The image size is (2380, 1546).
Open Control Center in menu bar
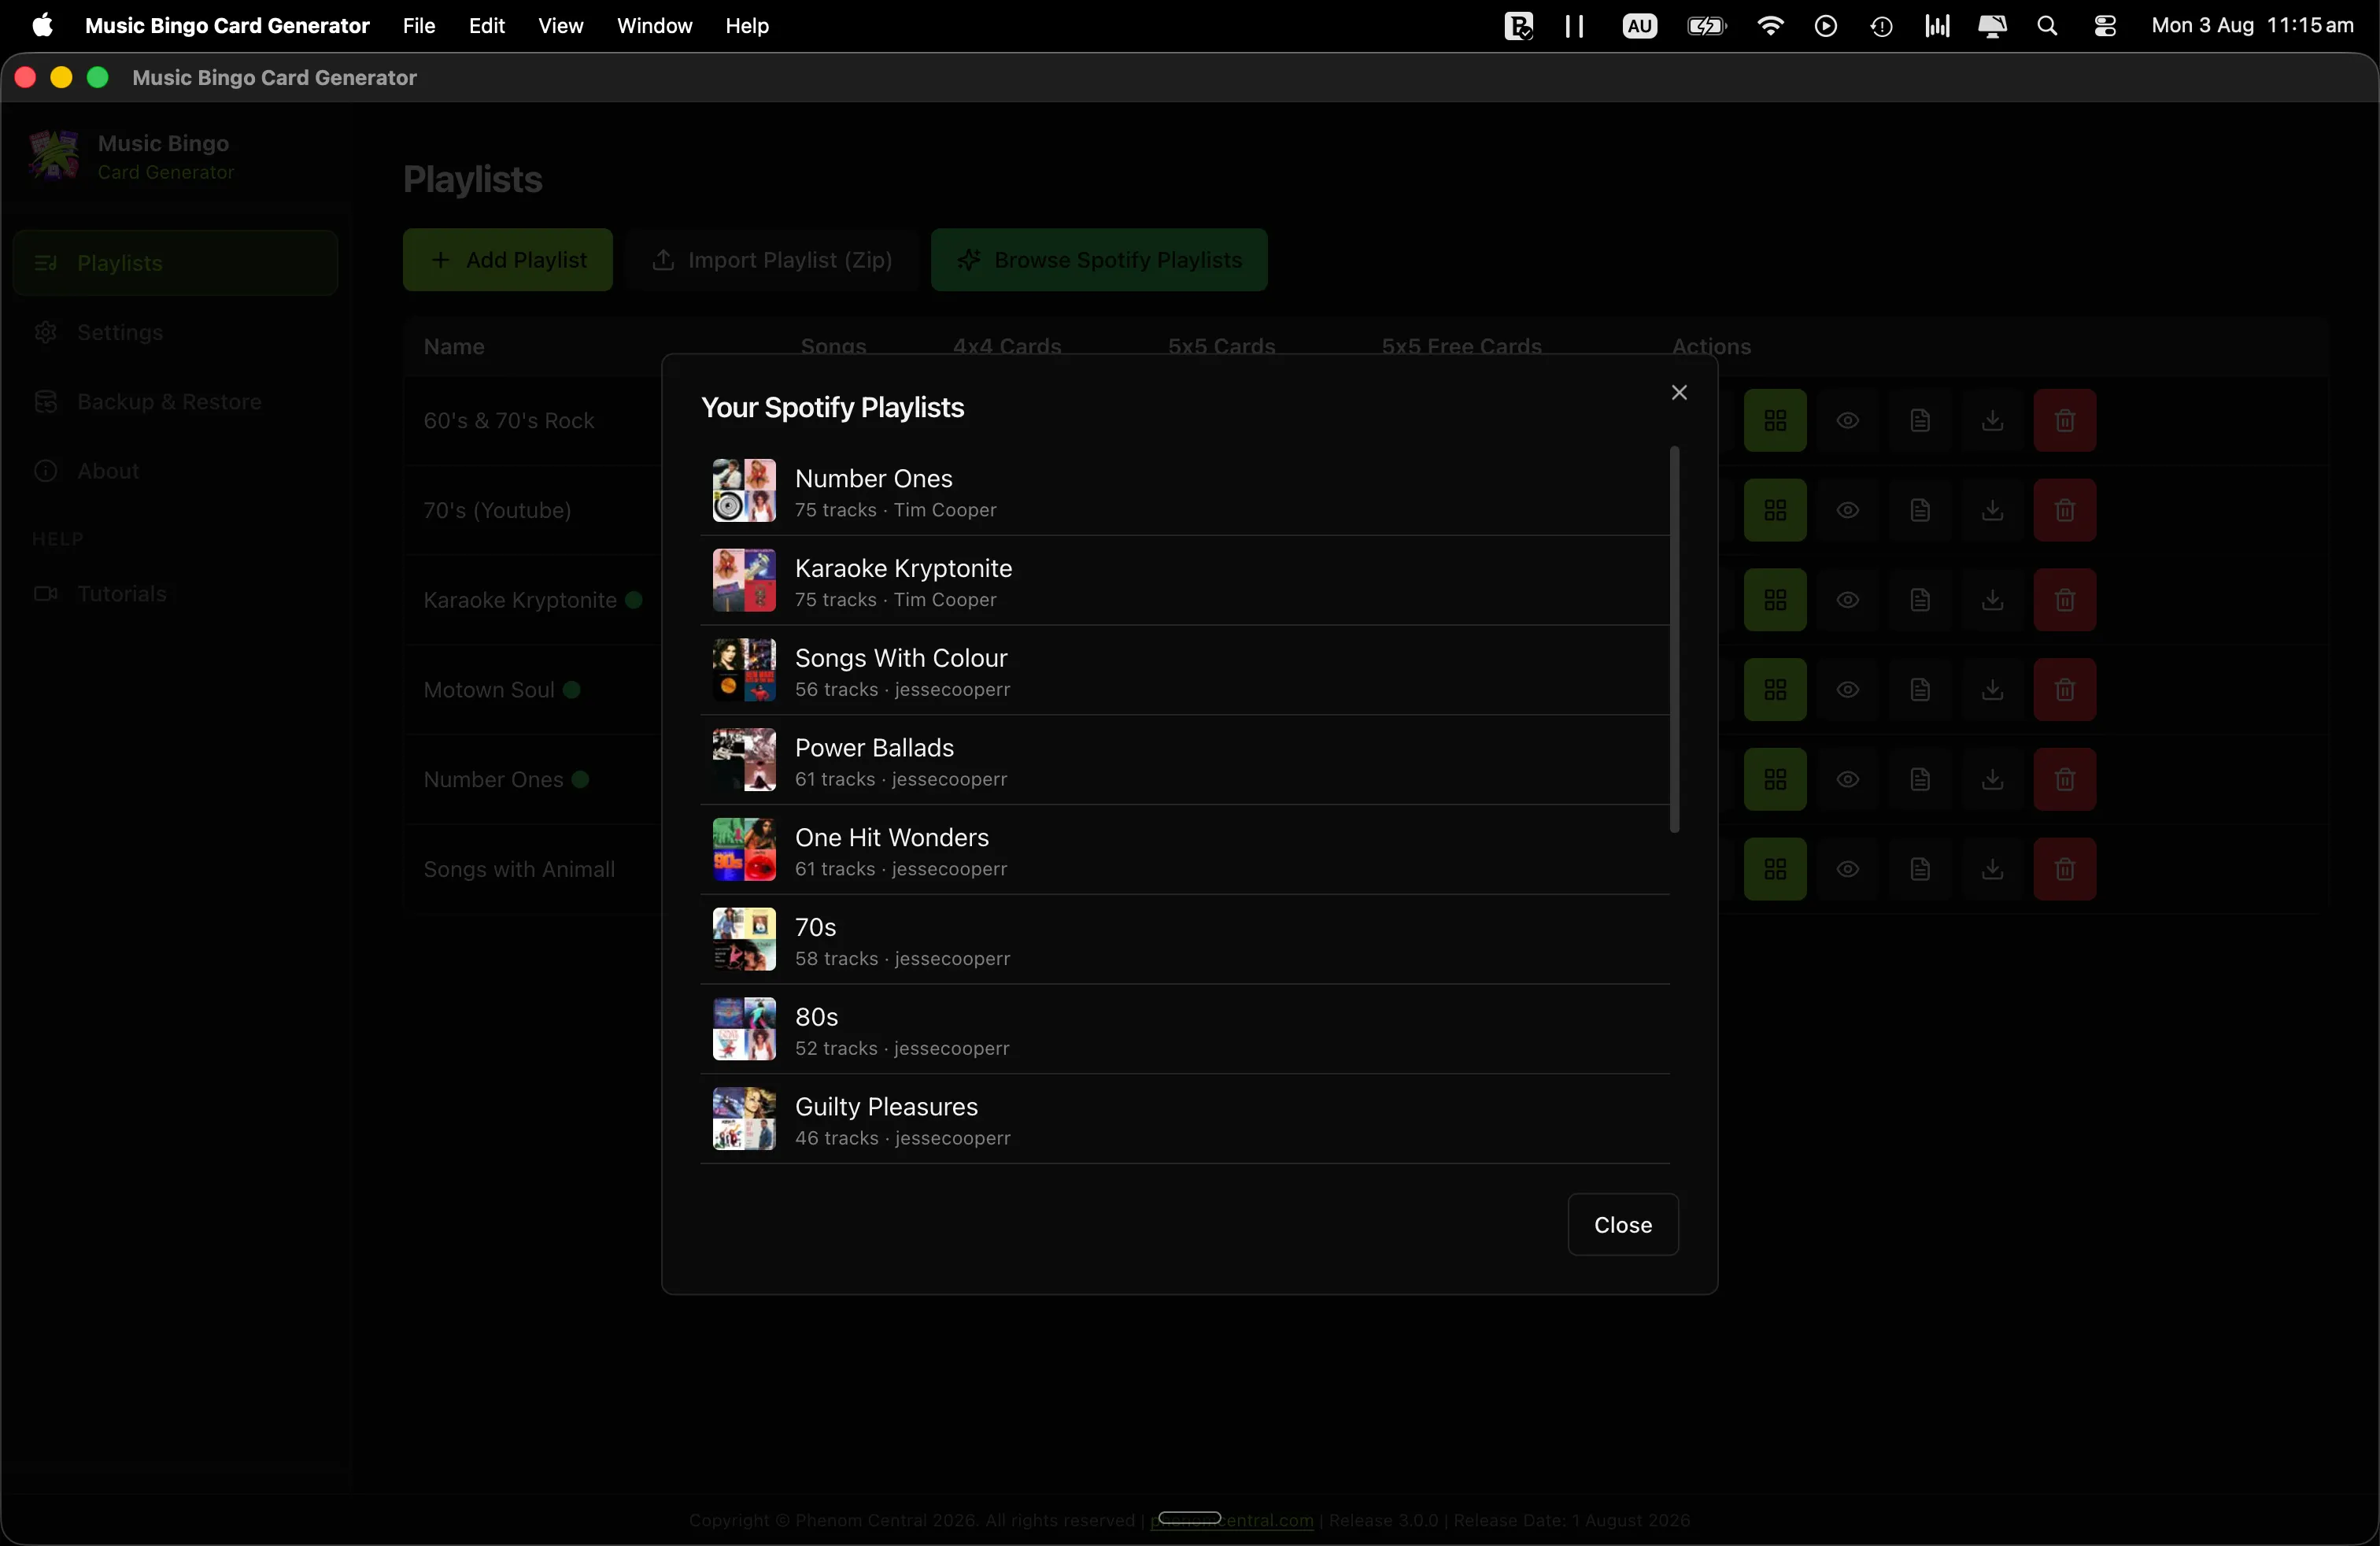[x=2104, y=26]
